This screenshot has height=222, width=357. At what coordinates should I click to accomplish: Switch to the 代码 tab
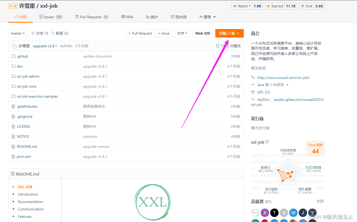(x=20, y=17)
